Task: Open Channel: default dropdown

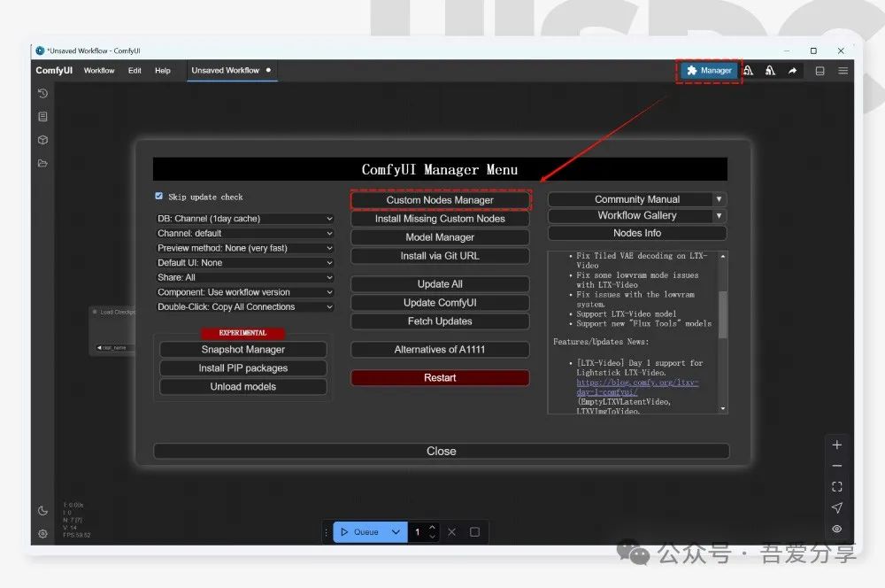Action: pos(245,233)
